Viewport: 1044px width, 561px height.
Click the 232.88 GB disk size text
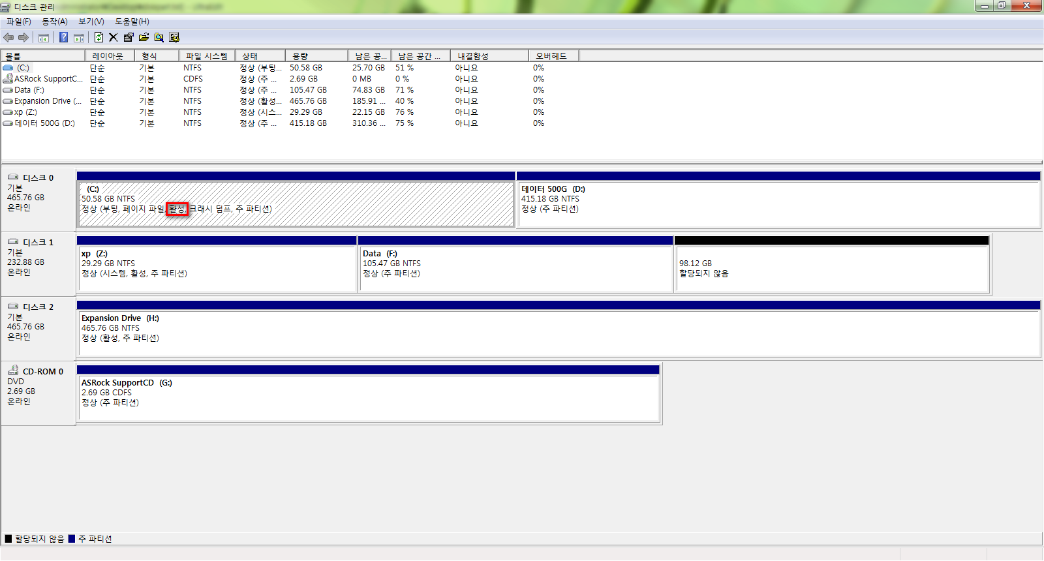coord(26,262)
